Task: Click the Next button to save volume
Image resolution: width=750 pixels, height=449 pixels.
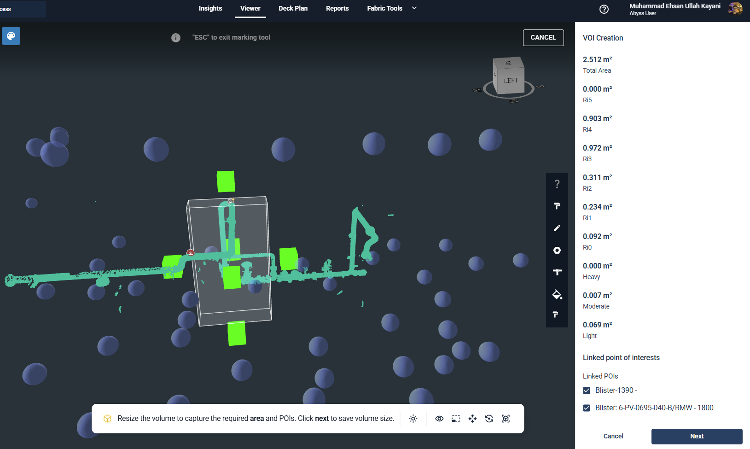Action: point(696,436)
